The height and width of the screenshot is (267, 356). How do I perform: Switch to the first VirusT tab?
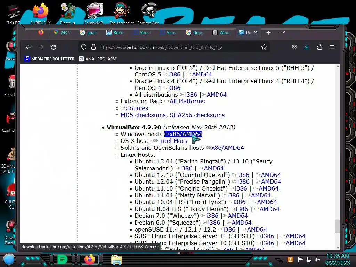(142, 32)
